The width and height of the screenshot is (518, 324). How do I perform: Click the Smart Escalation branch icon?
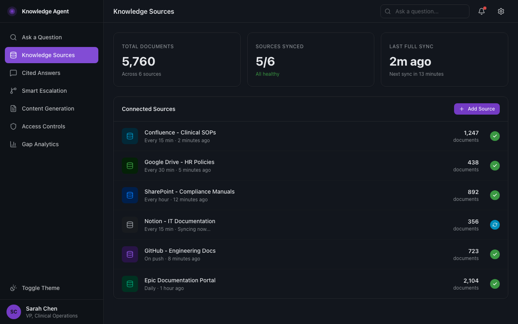[x=13, y=91]
